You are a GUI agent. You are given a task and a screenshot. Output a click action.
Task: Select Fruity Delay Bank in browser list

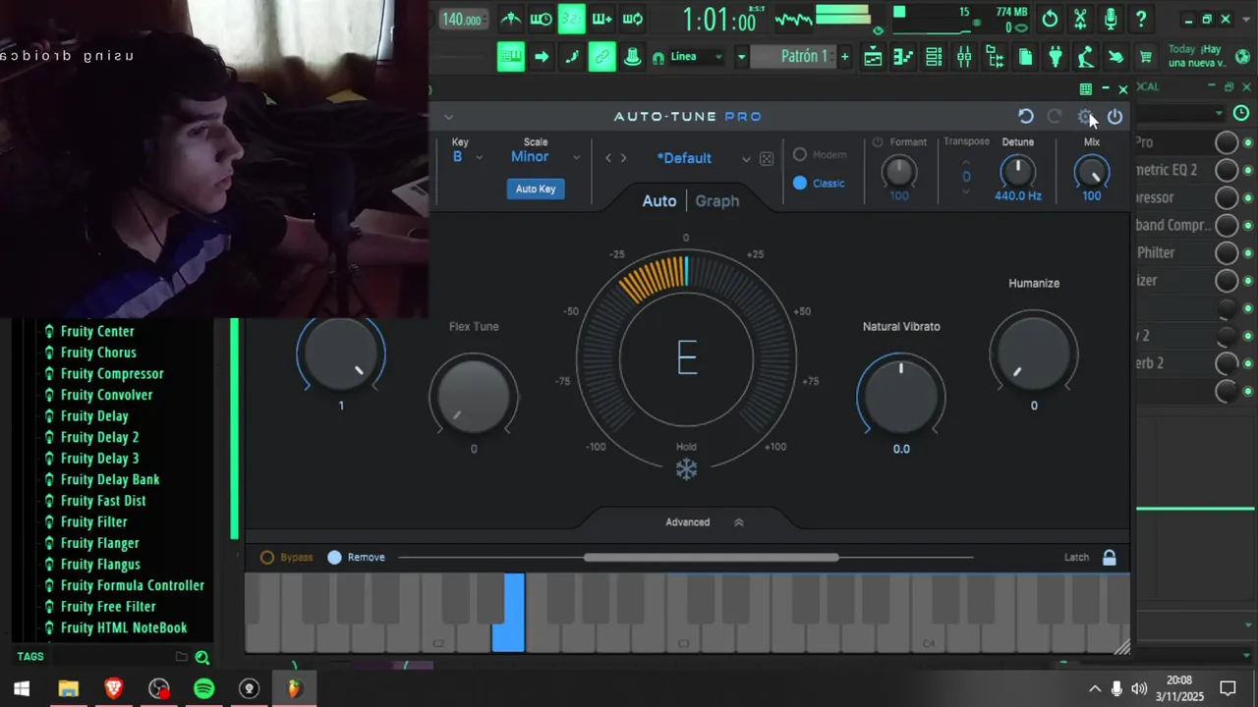[x=110, y=480]
